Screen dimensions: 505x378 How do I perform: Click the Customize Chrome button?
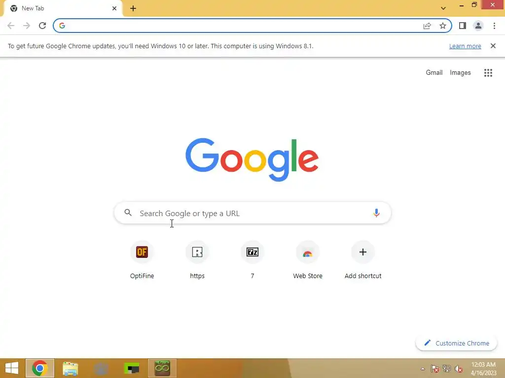pos(456,343)
